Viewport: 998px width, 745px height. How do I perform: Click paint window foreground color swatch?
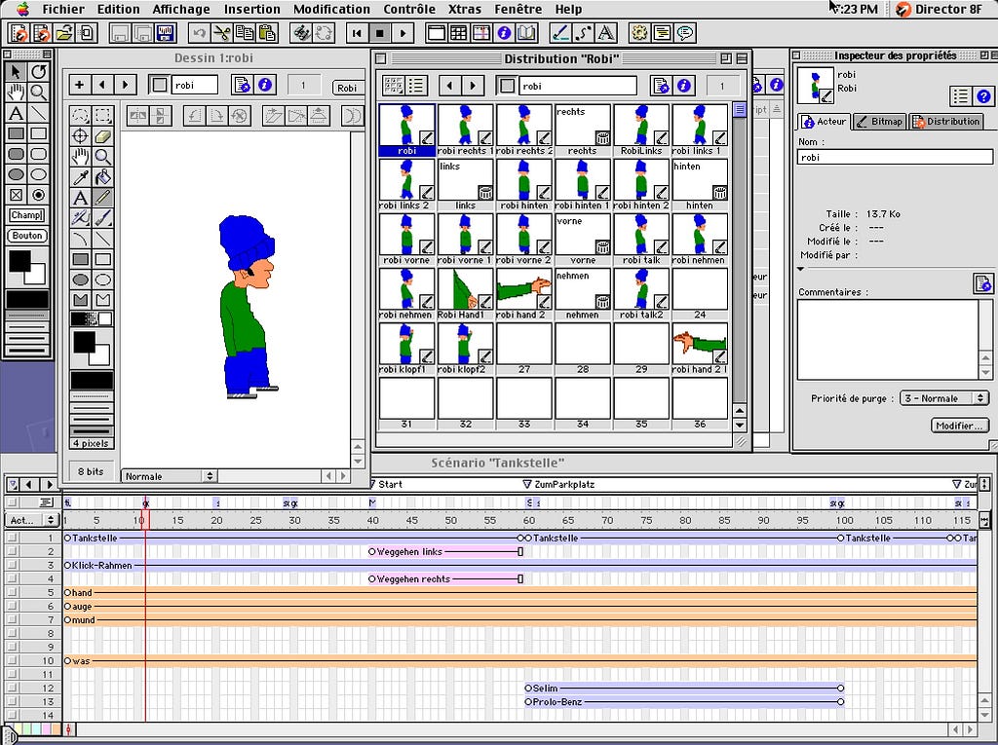(85, 342)
